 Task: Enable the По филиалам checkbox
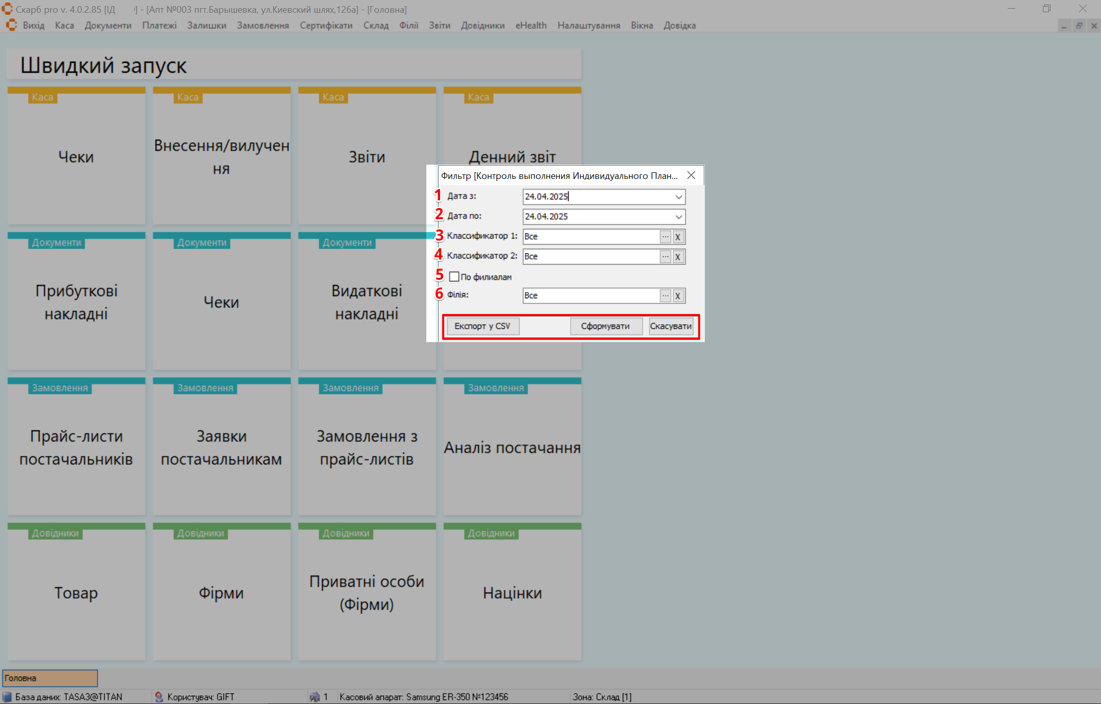(x=454, y=277)
